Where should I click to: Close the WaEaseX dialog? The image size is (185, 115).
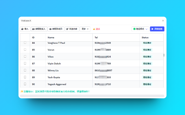click(x=163, y=21)
